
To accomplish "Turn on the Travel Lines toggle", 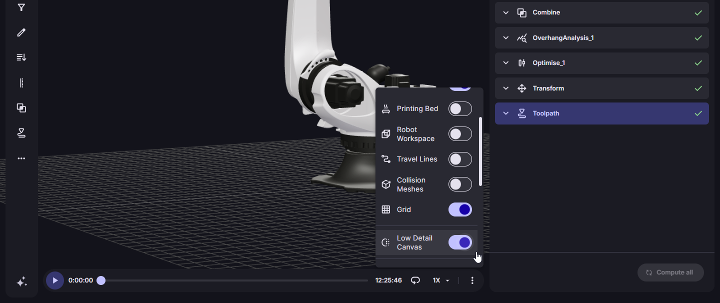I will coord(460,159).
